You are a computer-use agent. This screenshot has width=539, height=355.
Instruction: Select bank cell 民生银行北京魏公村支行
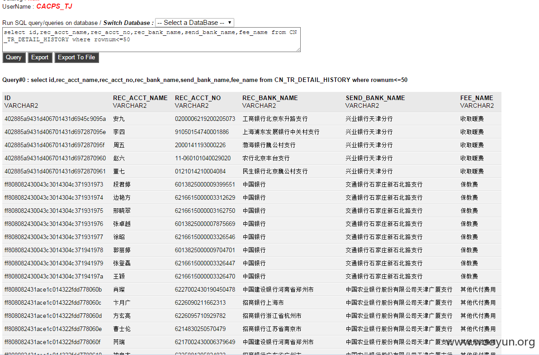coord(275,171)
